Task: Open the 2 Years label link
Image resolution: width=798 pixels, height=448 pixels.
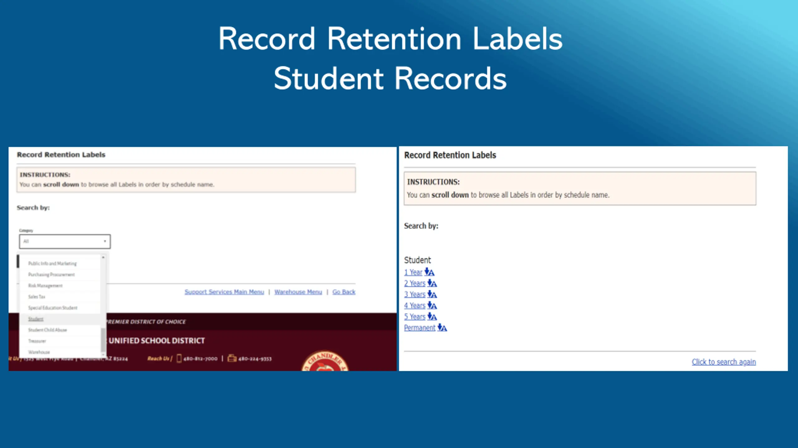Action: click(x=415, y=283)
